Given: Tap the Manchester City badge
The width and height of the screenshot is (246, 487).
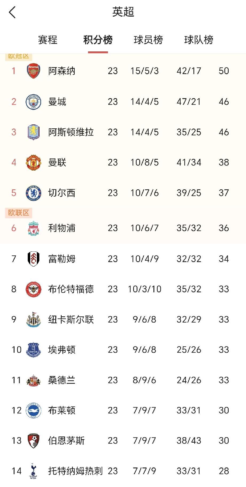Looking at the screenshot, I should [x=33, y=102].
